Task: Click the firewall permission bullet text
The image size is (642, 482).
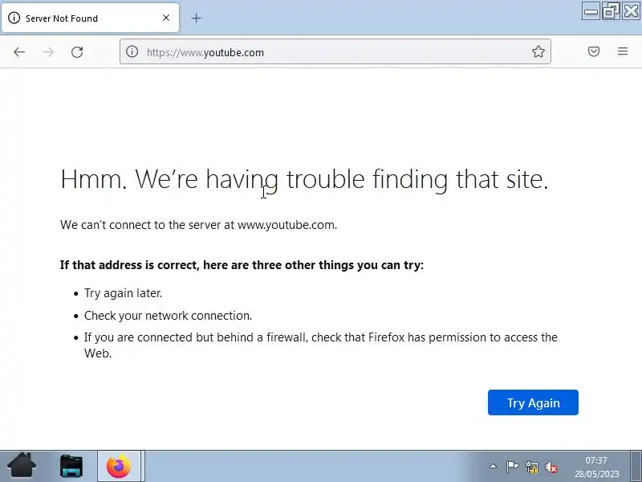Action: pos(320,345)
